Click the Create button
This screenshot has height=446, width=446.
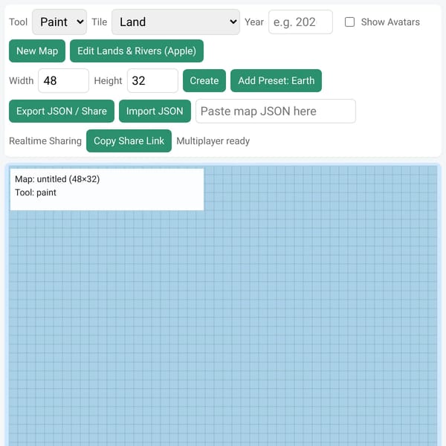[204, 80]
